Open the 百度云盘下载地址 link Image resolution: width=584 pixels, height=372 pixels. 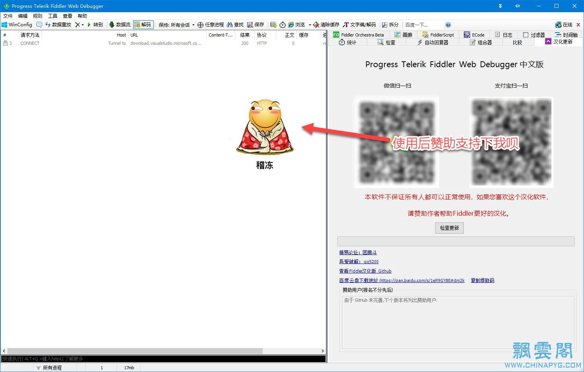tap(402, 280)
